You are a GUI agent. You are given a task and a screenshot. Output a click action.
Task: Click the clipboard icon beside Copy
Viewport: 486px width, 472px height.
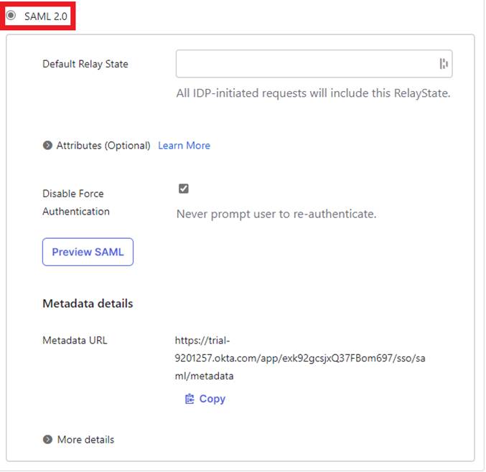click(x=190, y=399)
